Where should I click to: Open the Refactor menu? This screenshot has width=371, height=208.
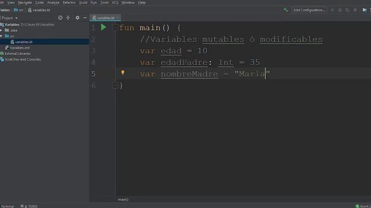point(69,2)
